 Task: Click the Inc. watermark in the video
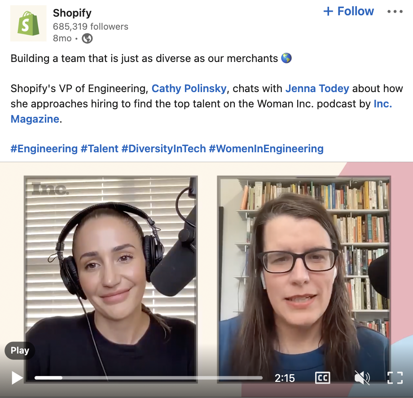pyautogui.click(x=50, y=189)
